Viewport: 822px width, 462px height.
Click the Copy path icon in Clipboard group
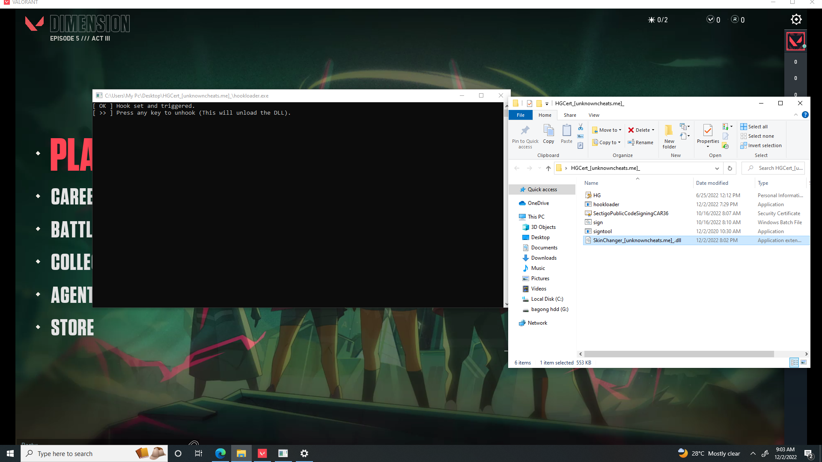pyautogui.click(x=581, y=136)
